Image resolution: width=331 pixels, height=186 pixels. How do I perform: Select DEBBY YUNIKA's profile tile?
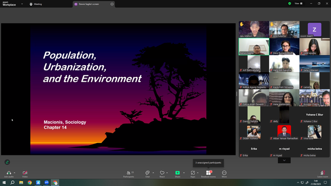click(x=254, y=132)
